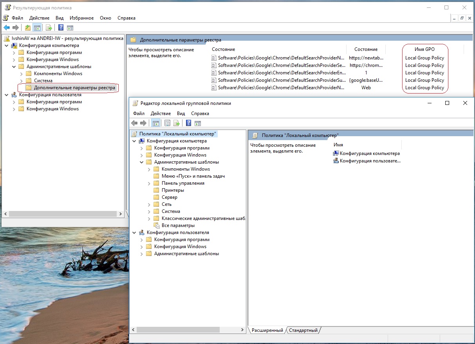The height and width of the screenshot is (344, 475).
Task: Export the list from Результирующая политика toolbar
Action: (x=49, y=28)
